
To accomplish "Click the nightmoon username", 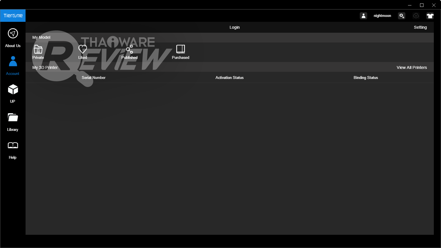I will 382,16.
